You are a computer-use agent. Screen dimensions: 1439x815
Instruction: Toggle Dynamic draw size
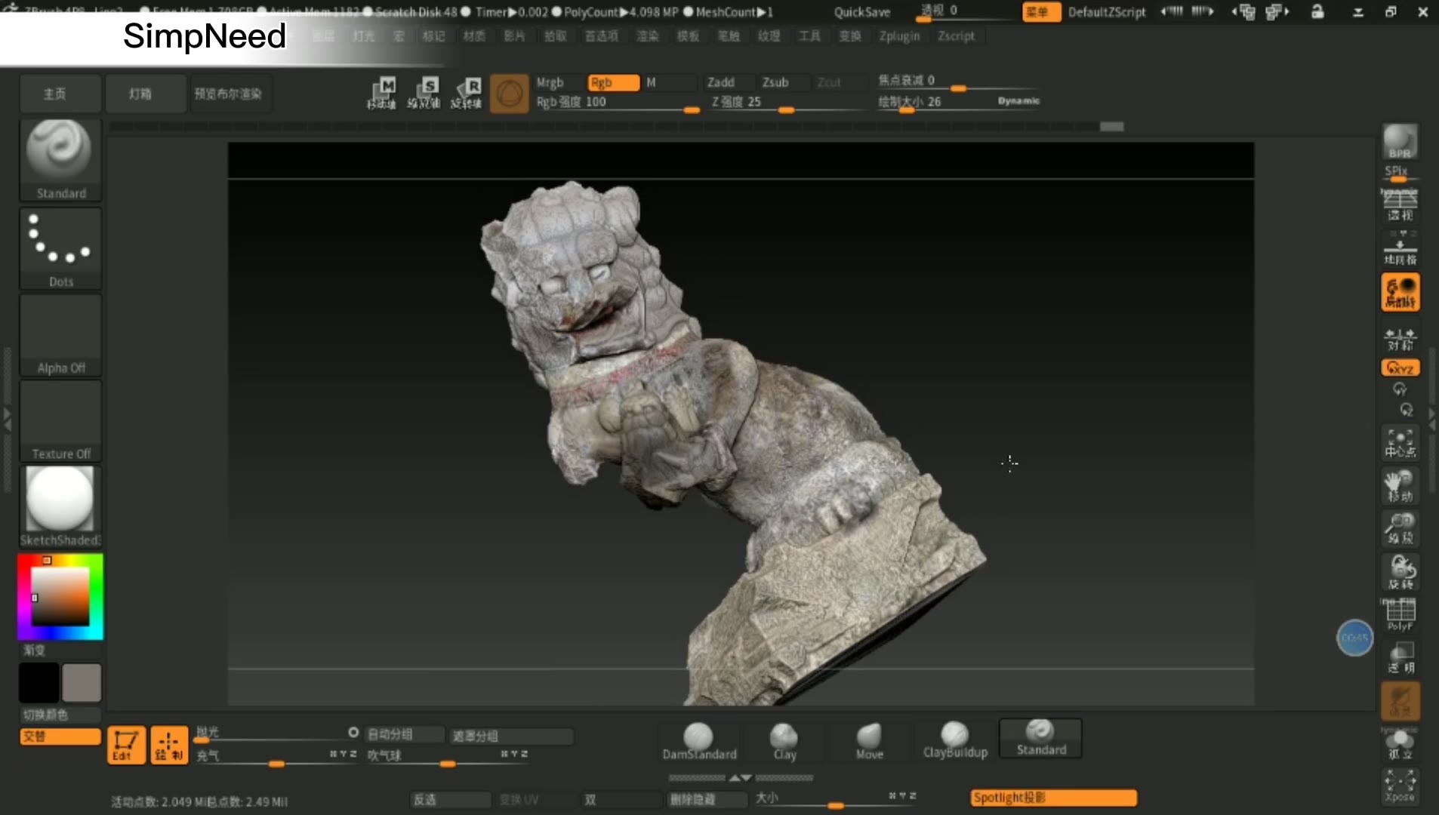[1018, 101]
